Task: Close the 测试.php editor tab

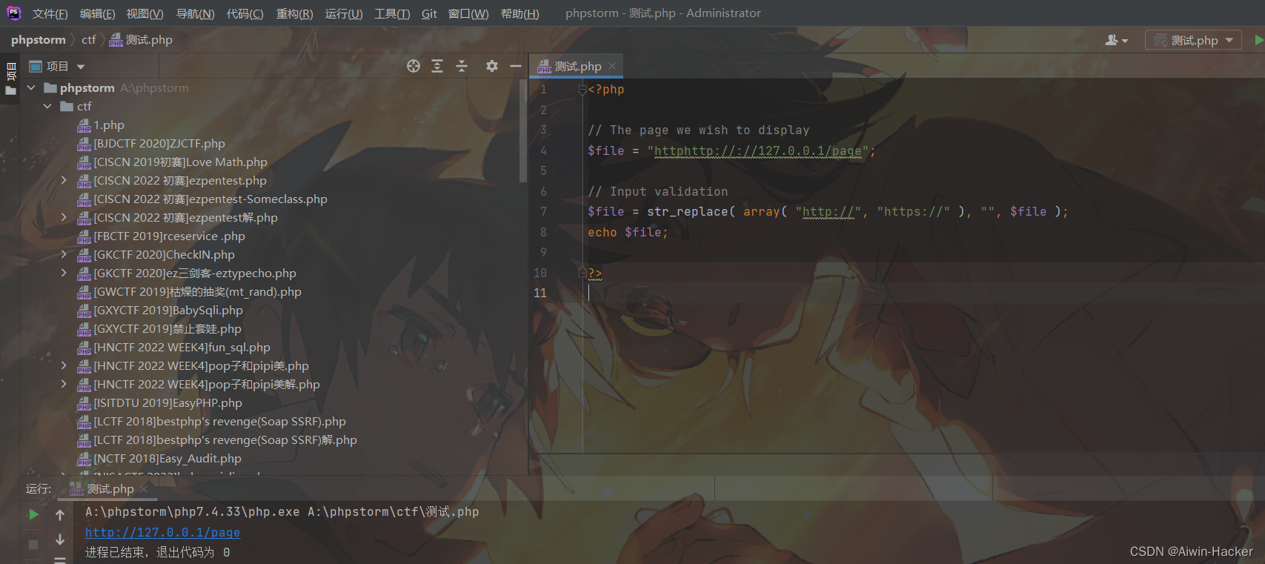Action: click(x=612, y=66)
